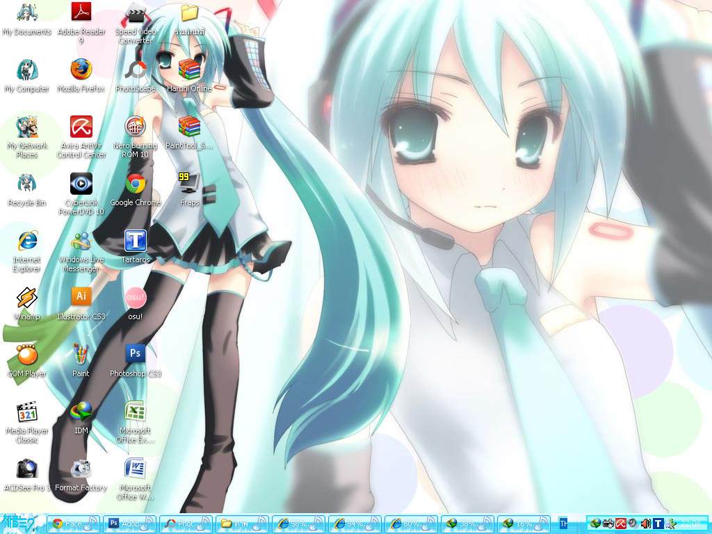Click the gray speaker icon in the system tray
This screenshot has height=534, width=712.
tap(633, 524)
